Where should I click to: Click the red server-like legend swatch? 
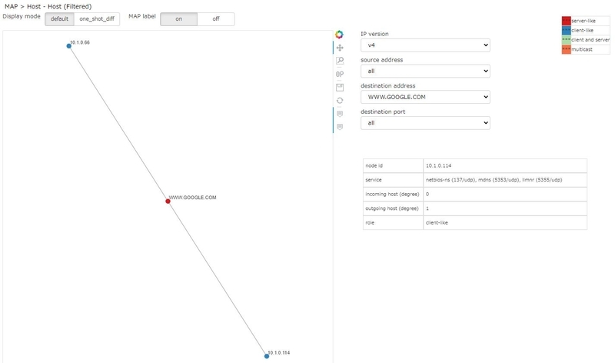(567, 21)
